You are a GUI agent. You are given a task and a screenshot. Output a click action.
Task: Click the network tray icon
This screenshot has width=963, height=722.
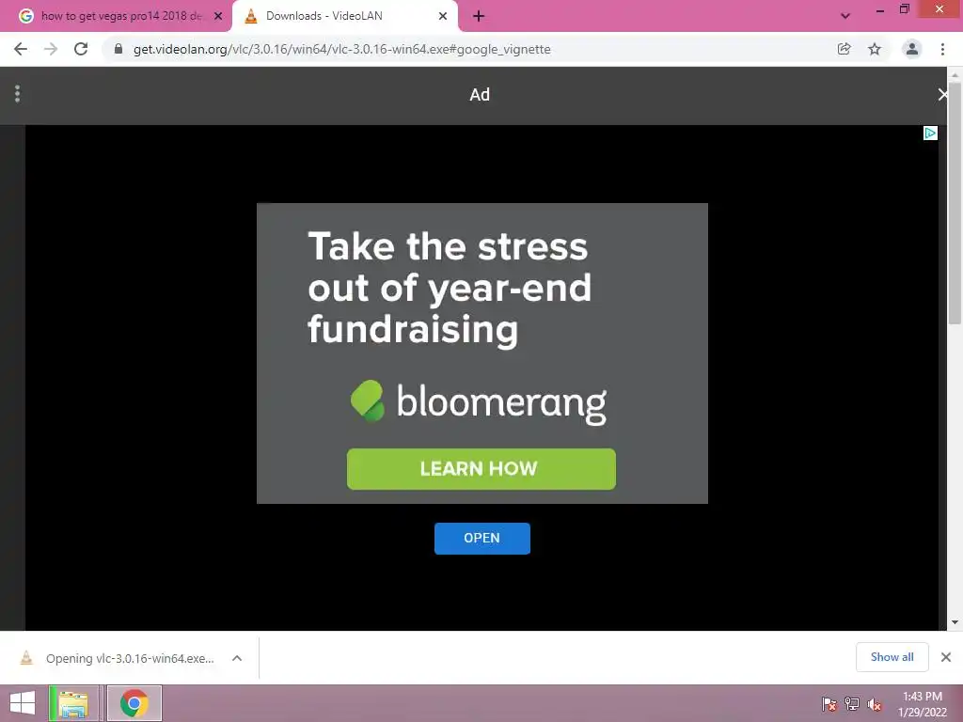852,704
